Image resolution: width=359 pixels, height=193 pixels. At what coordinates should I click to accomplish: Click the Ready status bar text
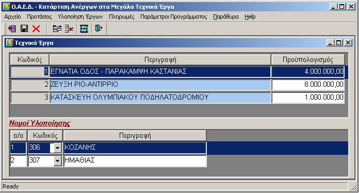[x=10, y=186]
